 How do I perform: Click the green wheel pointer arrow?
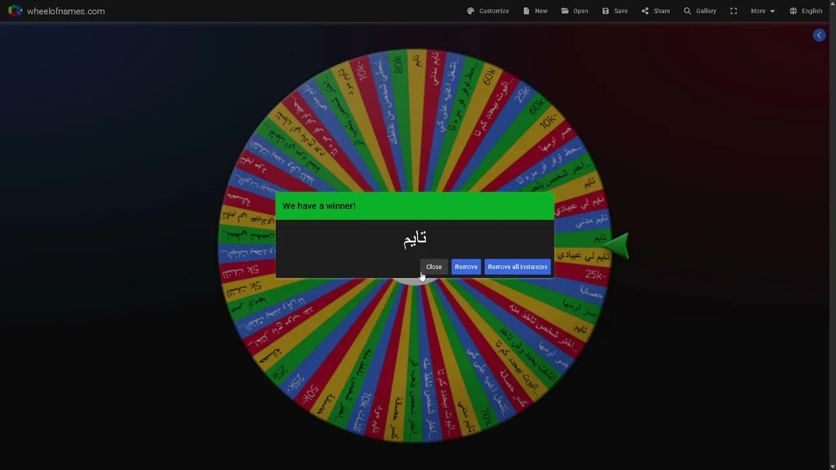(617, 245)
